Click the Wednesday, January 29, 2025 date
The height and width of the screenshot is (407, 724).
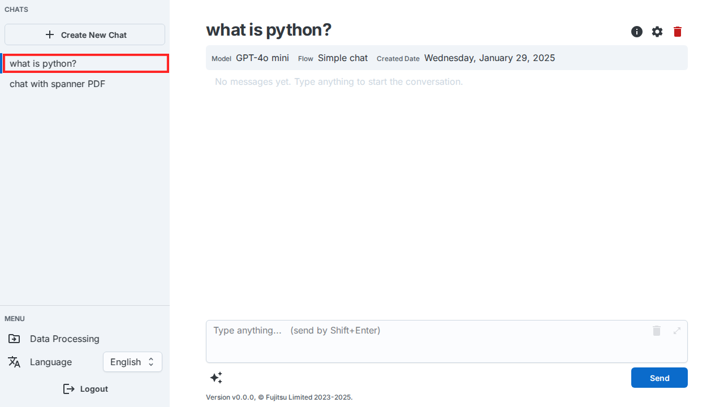tap(489, 58)
